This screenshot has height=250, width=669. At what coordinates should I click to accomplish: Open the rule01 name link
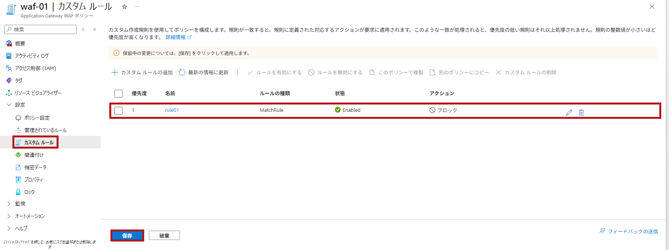pyautogui.click(x=172, y=110)
